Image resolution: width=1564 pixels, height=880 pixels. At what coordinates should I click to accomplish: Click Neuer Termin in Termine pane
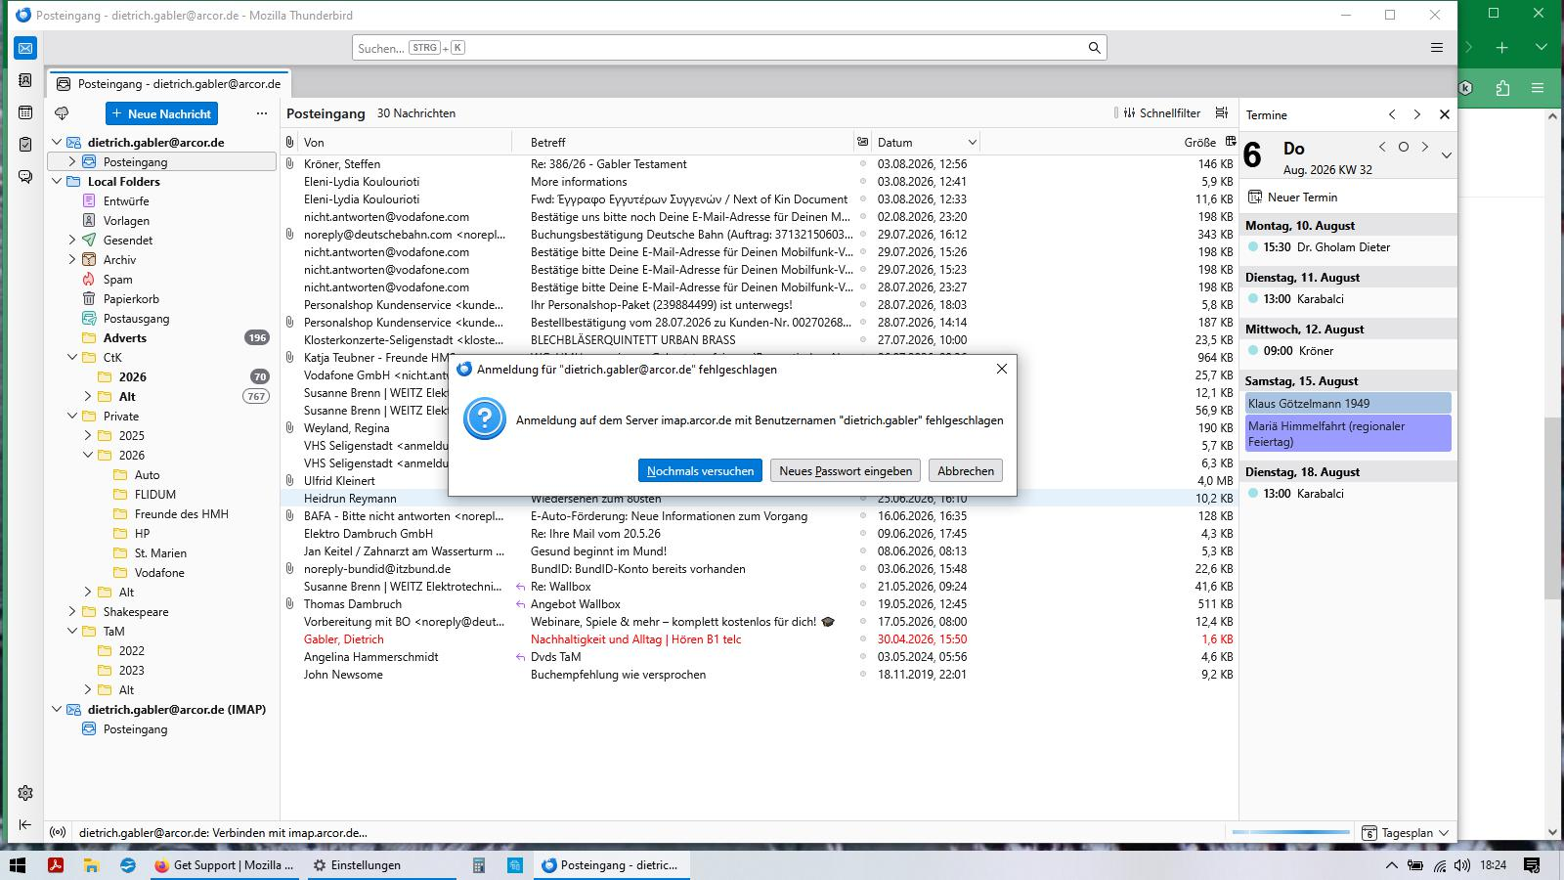(x=1292, y=197)
